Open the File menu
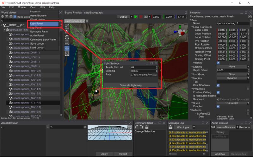 tap(3, 7)
